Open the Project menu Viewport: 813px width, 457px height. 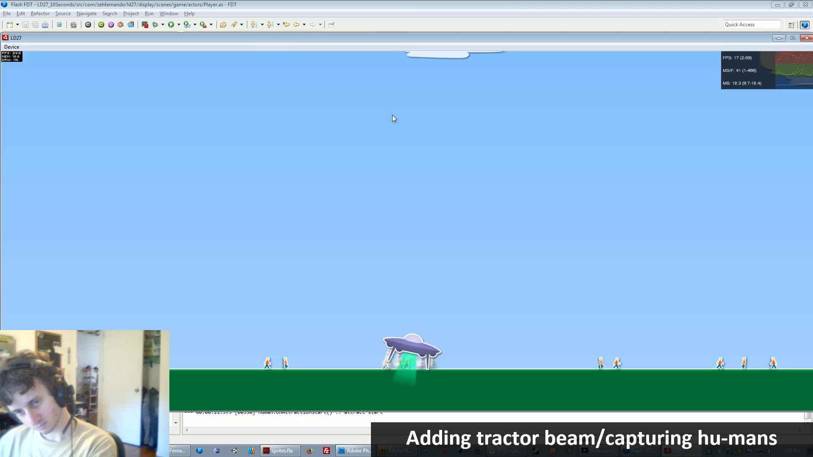coord(131,14)
